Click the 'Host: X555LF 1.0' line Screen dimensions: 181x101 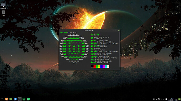(97, 39)
